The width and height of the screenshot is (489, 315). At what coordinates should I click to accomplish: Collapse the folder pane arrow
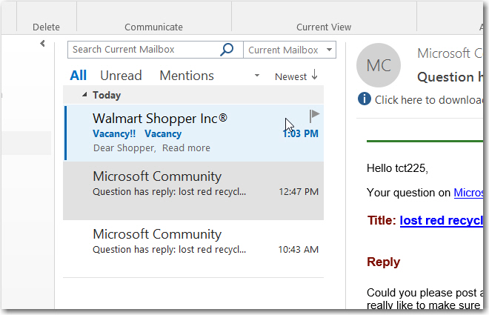[x=43, y=43]
